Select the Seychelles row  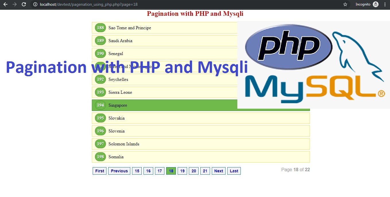click(164, 79)
